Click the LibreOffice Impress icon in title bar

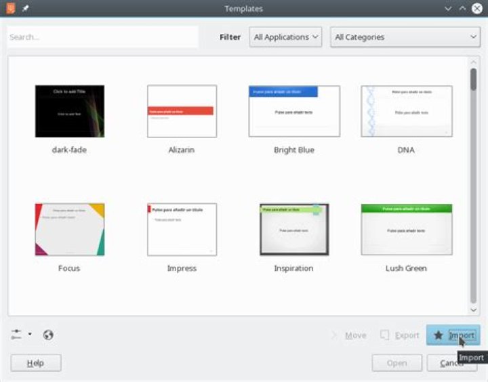[11, 8]
